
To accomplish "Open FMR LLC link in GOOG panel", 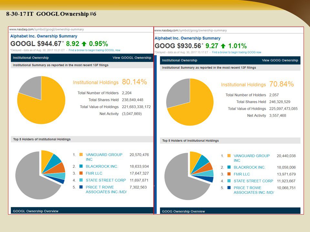I will 242,174.
